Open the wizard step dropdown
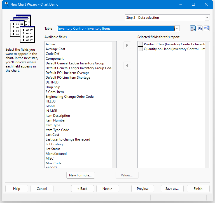 pyautogui.click(x=207, y=18)
